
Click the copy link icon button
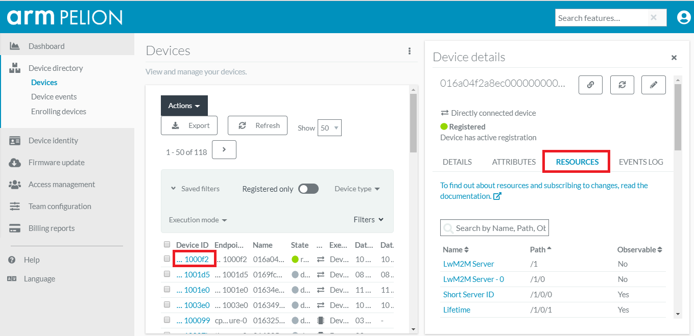pos(590,85)
